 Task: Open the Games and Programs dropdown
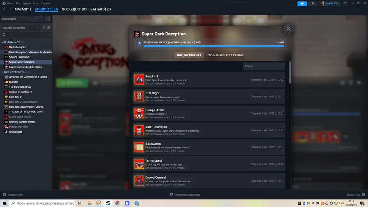coord(21,28)
